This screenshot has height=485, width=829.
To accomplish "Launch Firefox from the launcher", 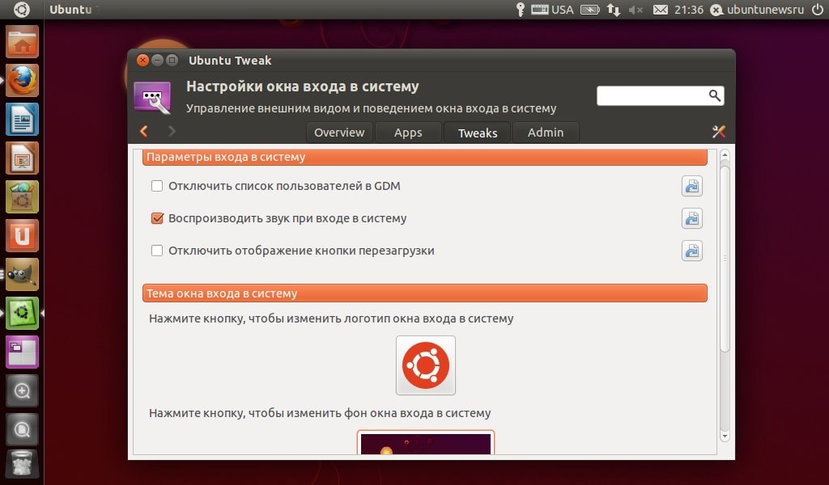I will pos(22,80).
